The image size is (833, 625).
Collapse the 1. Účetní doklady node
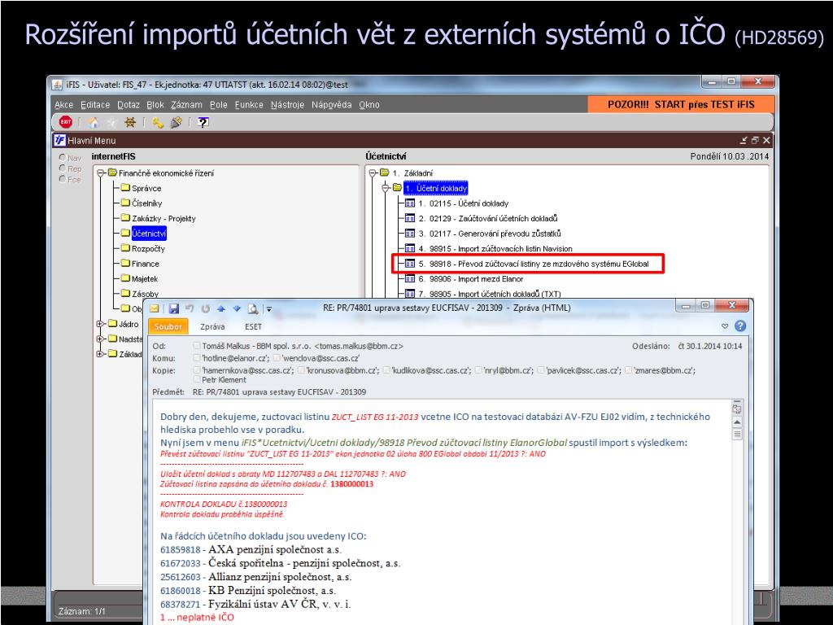[386, 188]
